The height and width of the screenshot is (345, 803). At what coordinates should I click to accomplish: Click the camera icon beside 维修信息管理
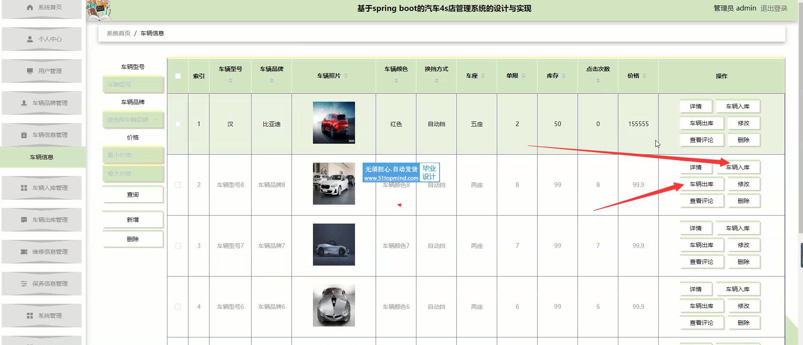pos(24,252)
